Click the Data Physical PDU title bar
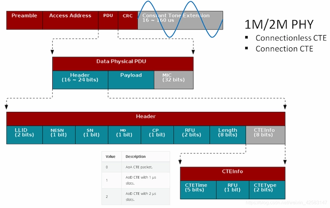 pos(123,64)
